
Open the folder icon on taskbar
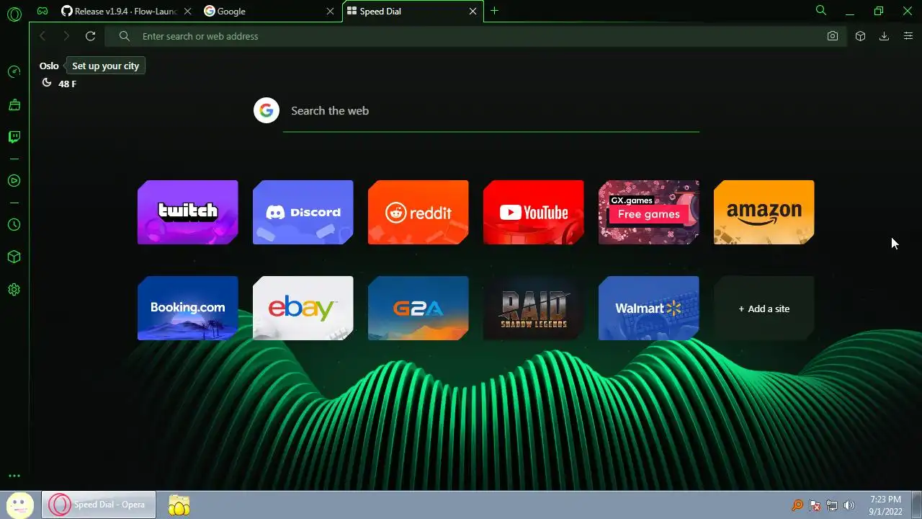pos(179,505)
